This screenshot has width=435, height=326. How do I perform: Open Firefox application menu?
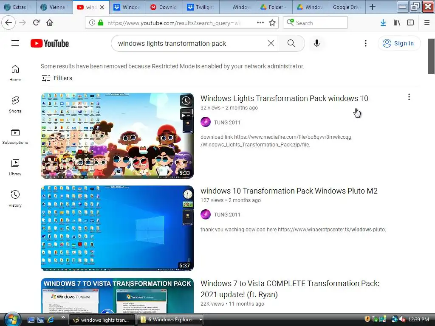[x=427, y=23]
